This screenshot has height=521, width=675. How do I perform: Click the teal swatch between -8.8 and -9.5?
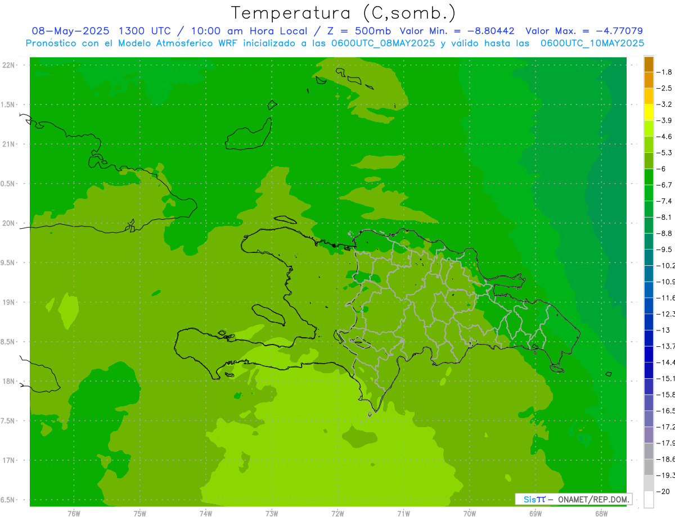649,241
